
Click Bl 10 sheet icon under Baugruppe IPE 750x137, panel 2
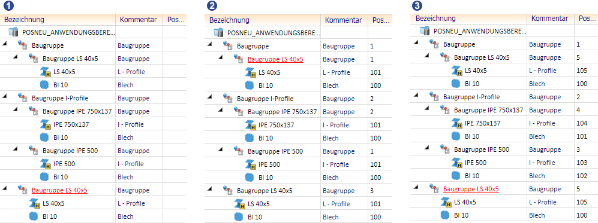coord(250,138)
